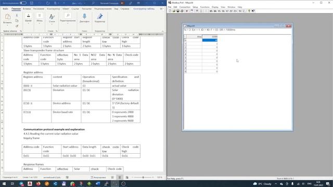Open notification center in system tray
This screenshot has height=187, width=333.
[328, 183]
